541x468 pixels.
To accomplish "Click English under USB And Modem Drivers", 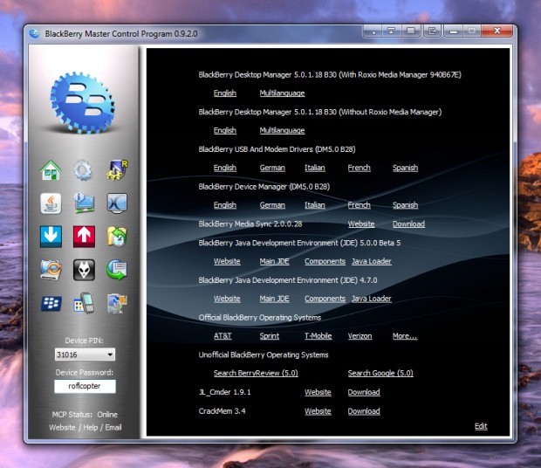I will coord(225,168).
